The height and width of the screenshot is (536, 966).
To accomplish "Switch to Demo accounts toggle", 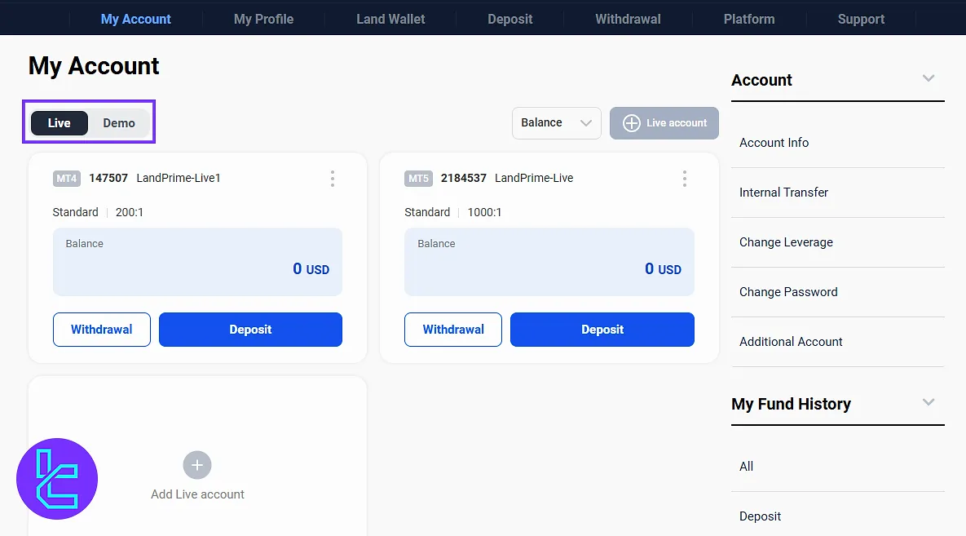I will click(119, 123).
